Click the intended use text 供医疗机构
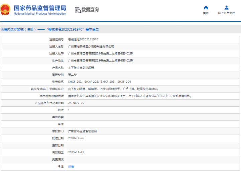 (x=130, y=96)
